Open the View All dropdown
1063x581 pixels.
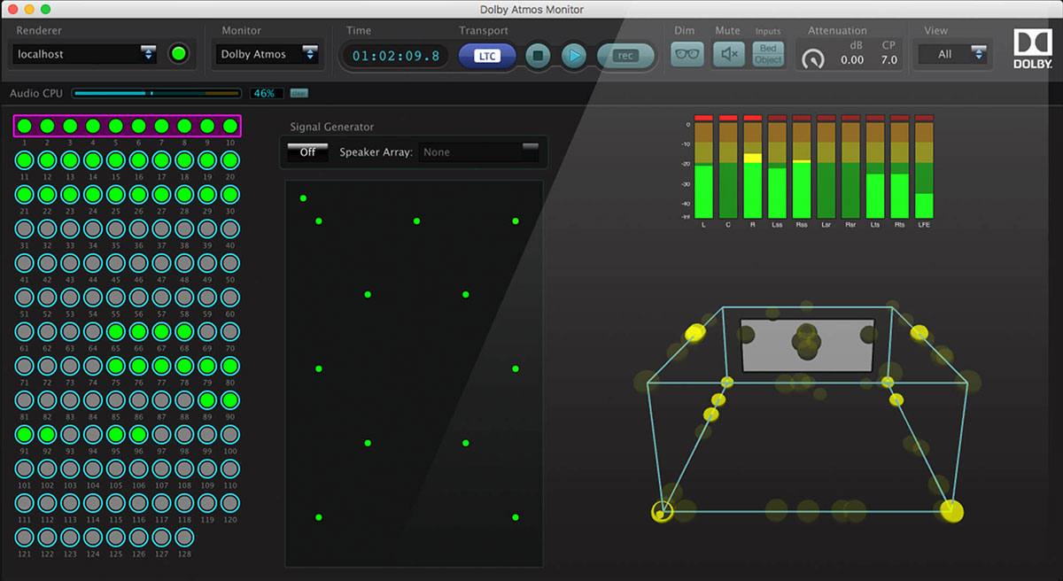click(x=952, y=54)
